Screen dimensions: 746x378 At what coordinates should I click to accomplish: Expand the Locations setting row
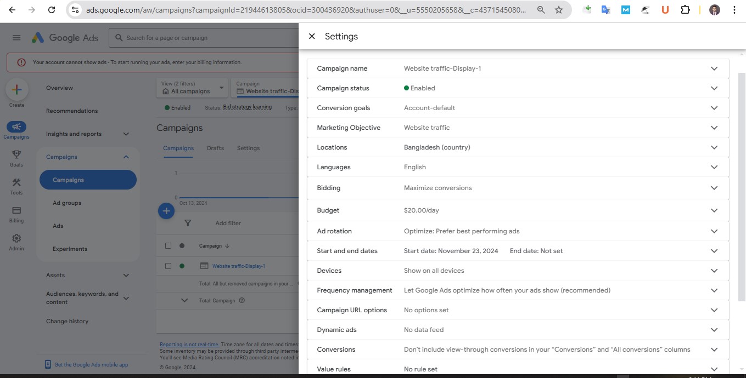coord(714,147)
